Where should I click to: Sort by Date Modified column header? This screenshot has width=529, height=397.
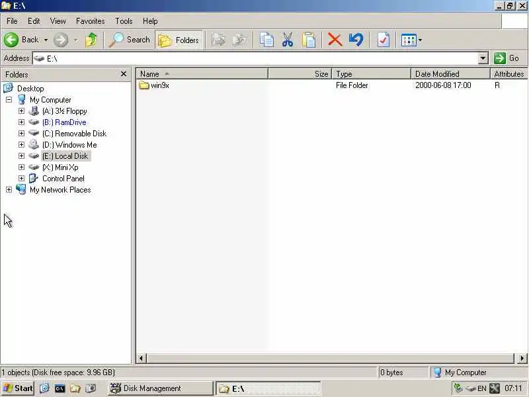pyautogui.click(x=450, y=74)
